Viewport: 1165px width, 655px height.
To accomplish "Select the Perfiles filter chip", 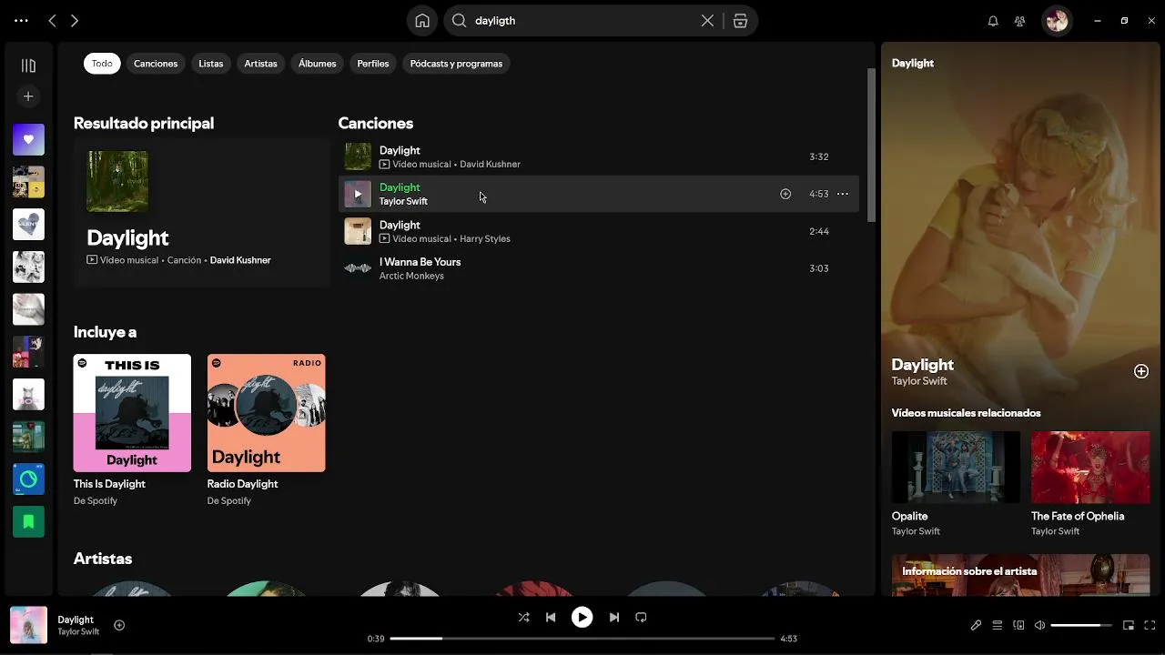I will 373,64.
